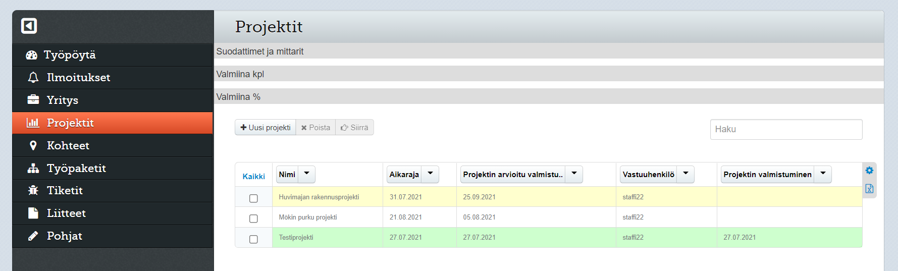898x271 pixels.
Task: Click the Työpöytä dashboard icon
Action: pyautogui.click(x=32, y=55)
